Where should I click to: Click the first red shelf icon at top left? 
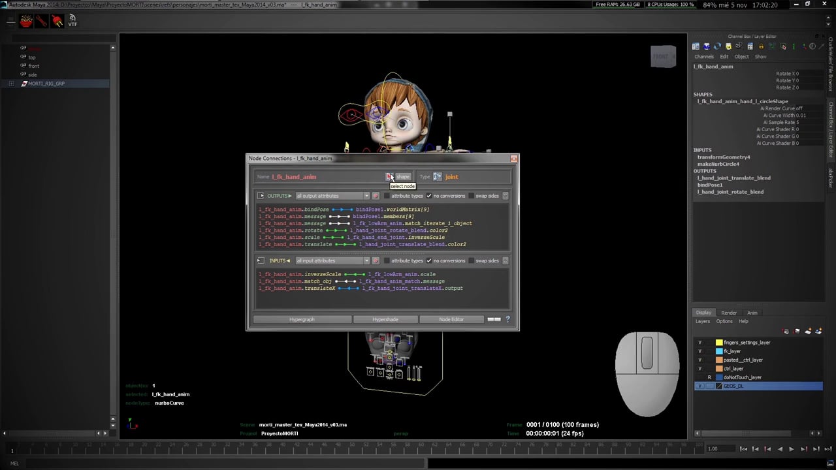tap(26, 22)
